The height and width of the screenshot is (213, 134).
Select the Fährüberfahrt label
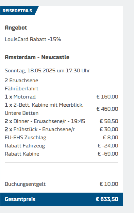22,89
